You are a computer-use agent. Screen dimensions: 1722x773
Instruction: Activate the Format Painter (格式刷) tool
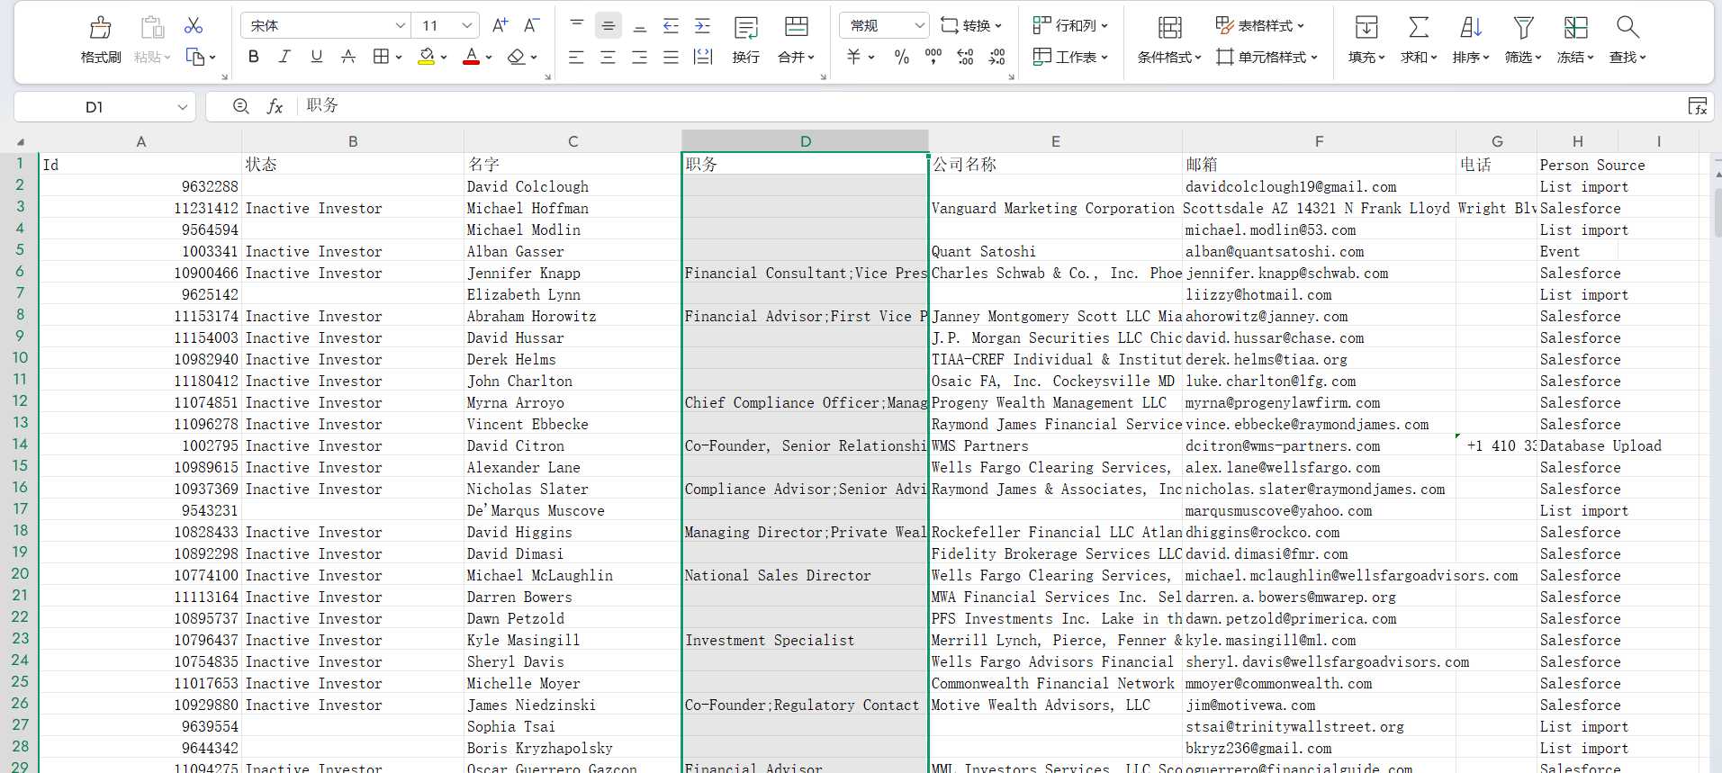click(100, 40)
